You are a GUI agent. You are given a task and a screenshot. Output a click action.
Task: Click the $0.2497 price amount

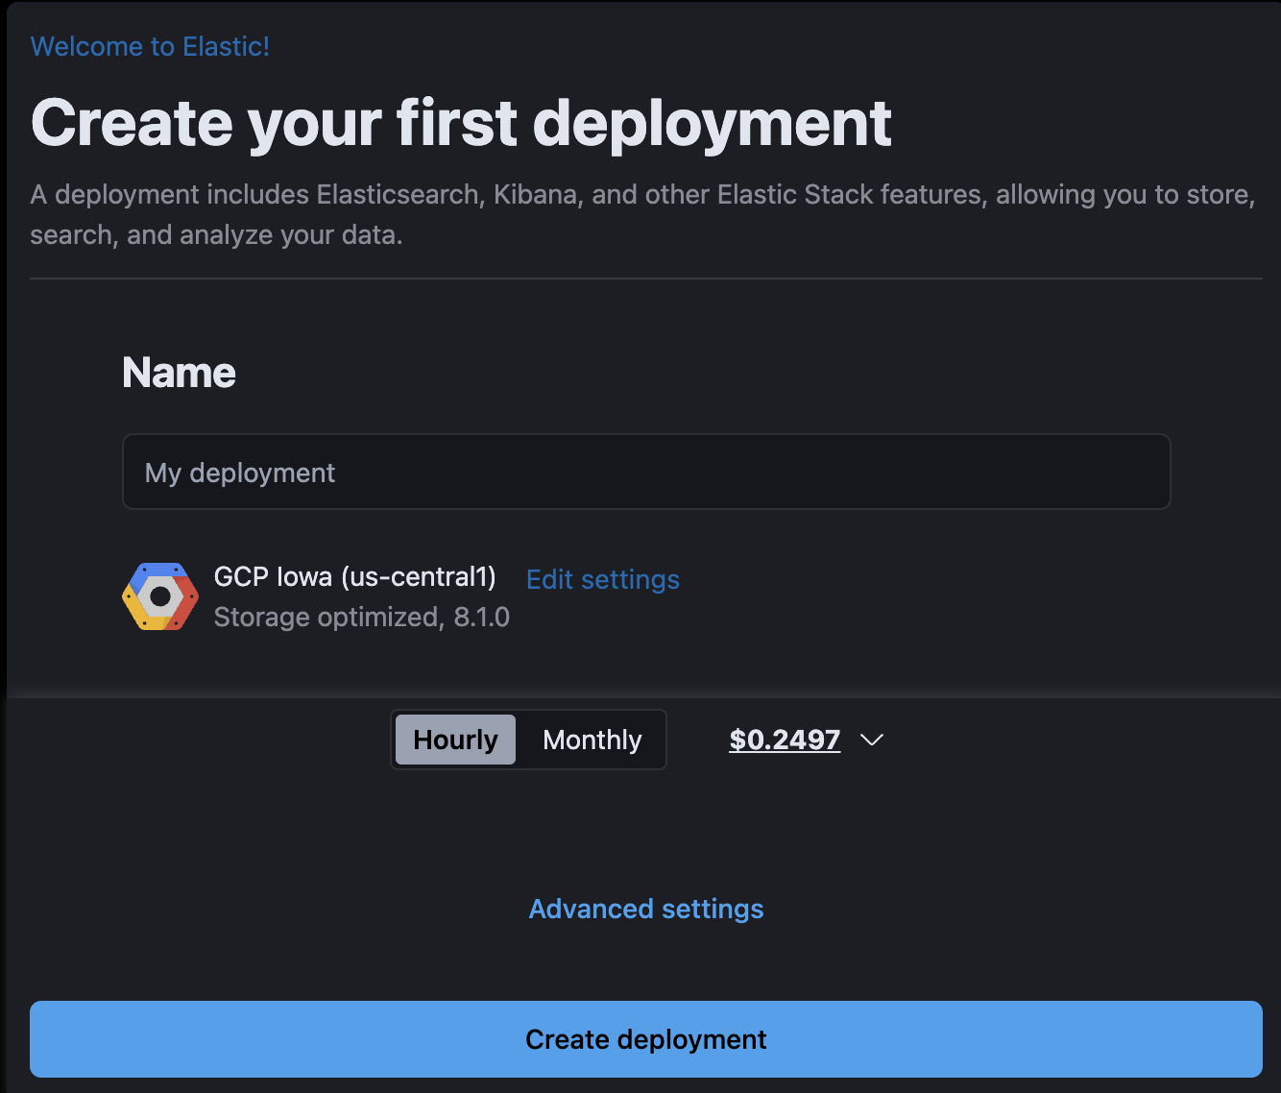tap(785, 740)
